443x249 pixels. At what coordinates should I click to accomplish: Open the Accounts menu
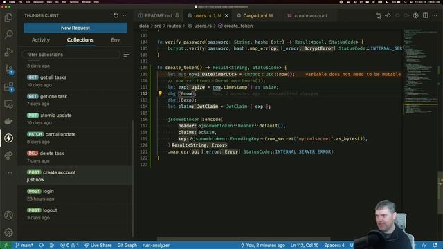[8, 215]
